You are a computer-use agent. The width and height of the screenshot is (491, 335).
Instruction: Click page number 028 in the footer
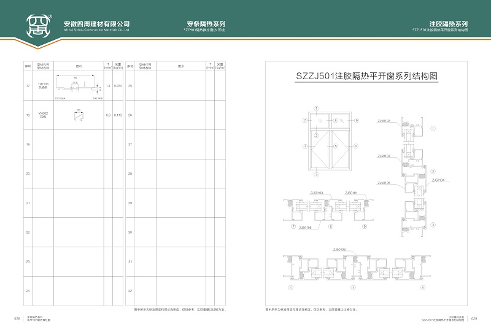click(x=17, y=318)
